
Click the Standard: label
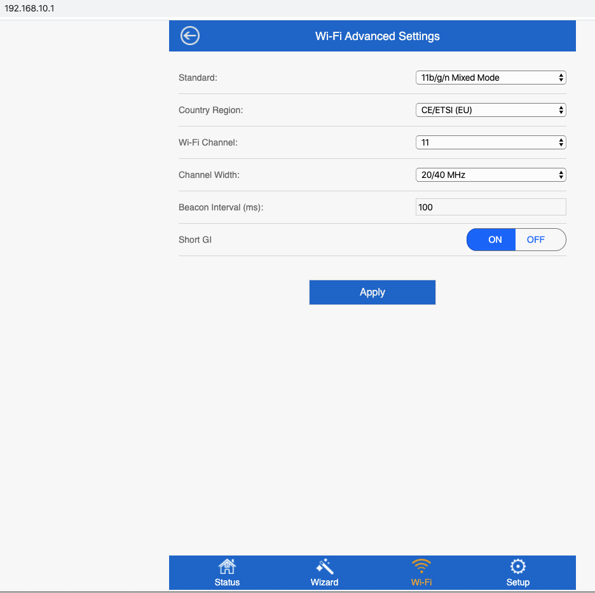tap(198, 78)
